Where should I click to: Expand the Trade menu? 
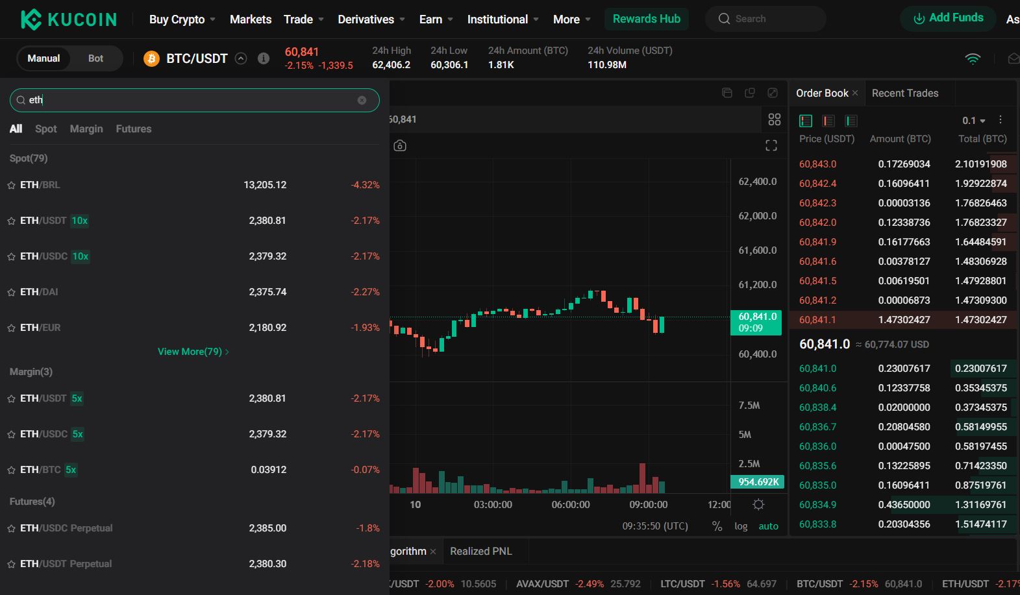pos(304,19)
